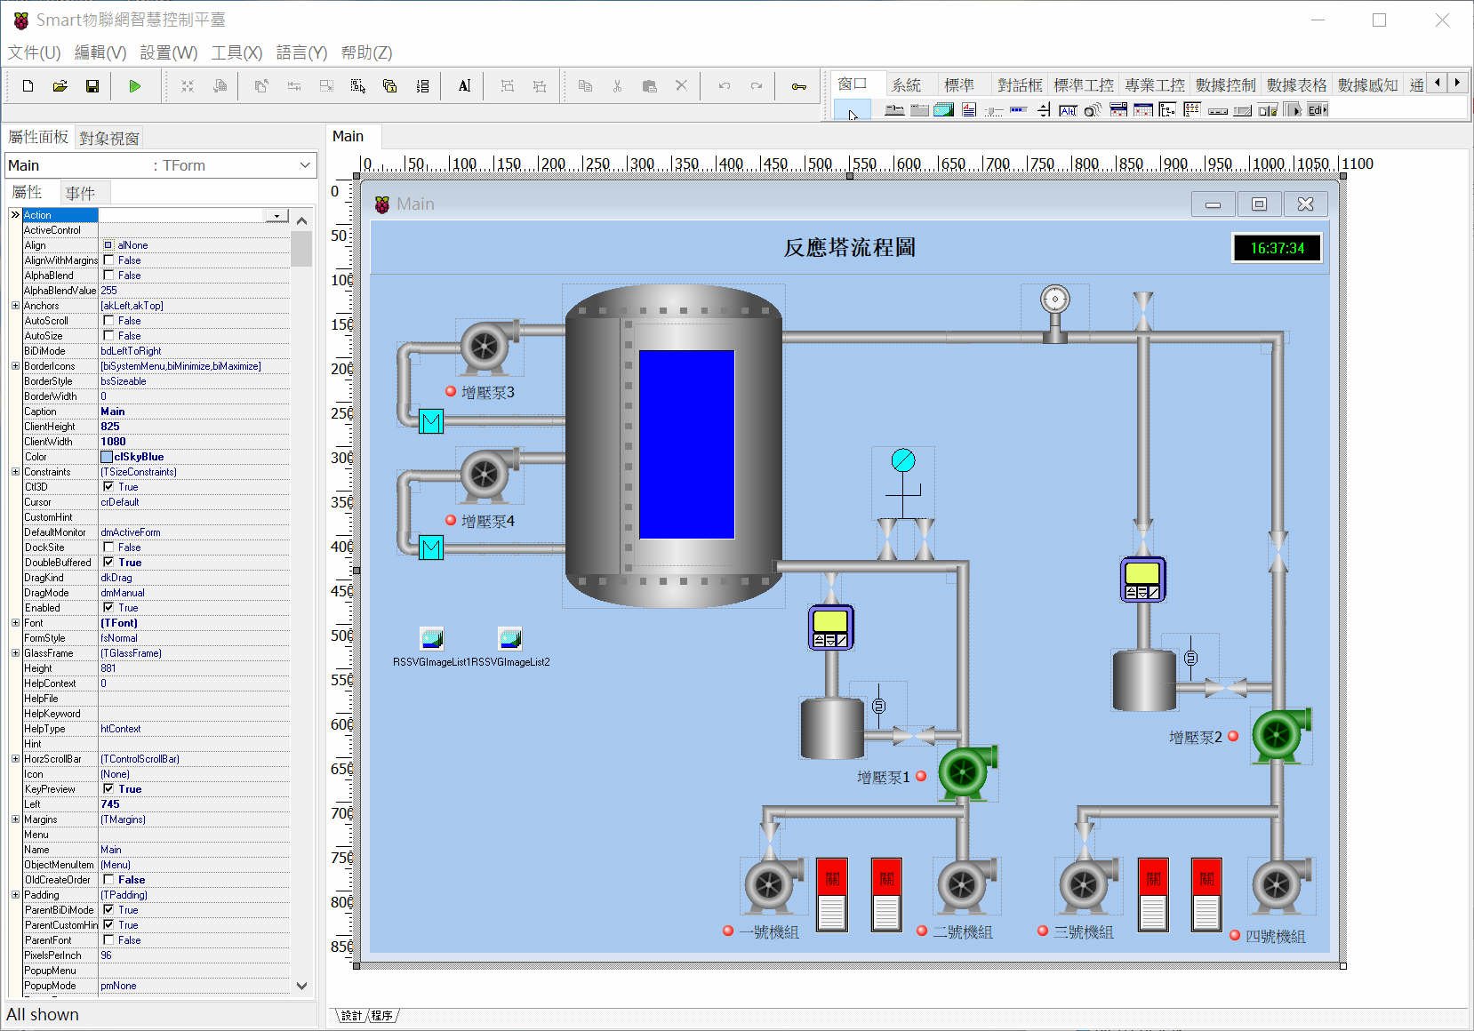Image resolution: width=1474 pixels, height=1031 pixels.
Task: Uncheck the KeyPreview checkbox
Action: point(108,789)
